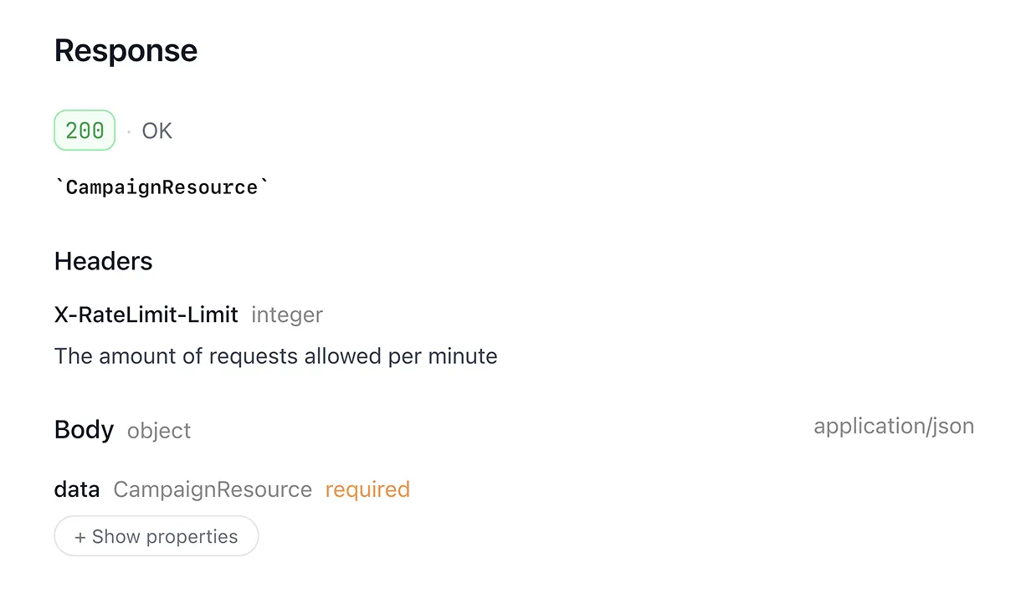
Task: Click the dot separator before OK
Action: point(129,131)
